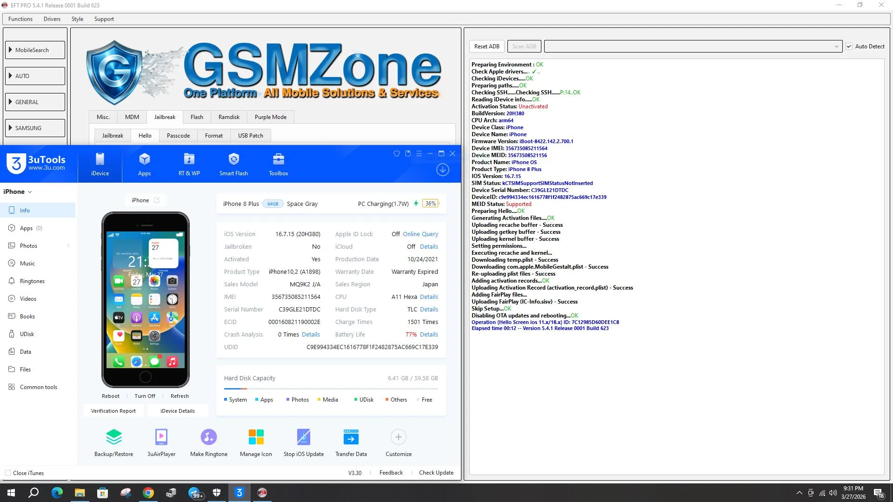
Task: Expand the iPhone device selector chevron
Action: [30, 192]
